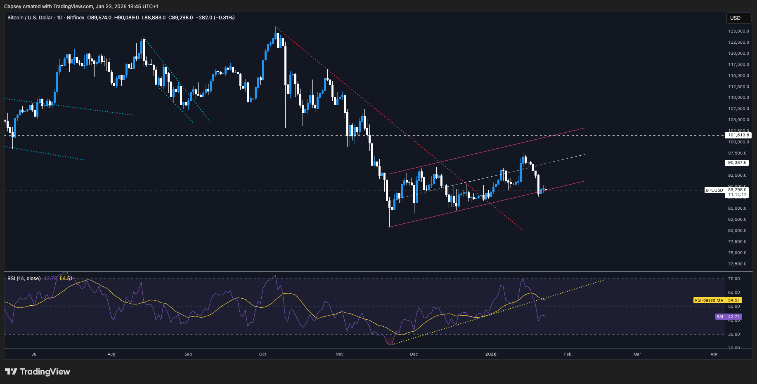757x384 pixels.
Task: Click the current price 89,298.0 countdown label
Action: [737, 192]
